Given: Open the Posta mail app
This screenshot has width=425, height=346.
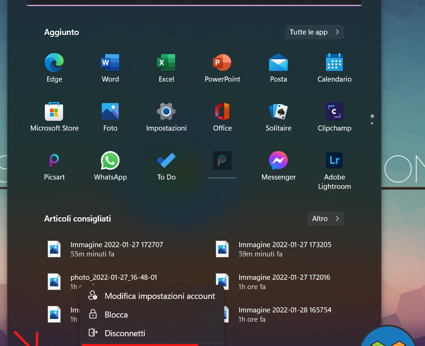Looking at the screenshot, I should point(278,68).
